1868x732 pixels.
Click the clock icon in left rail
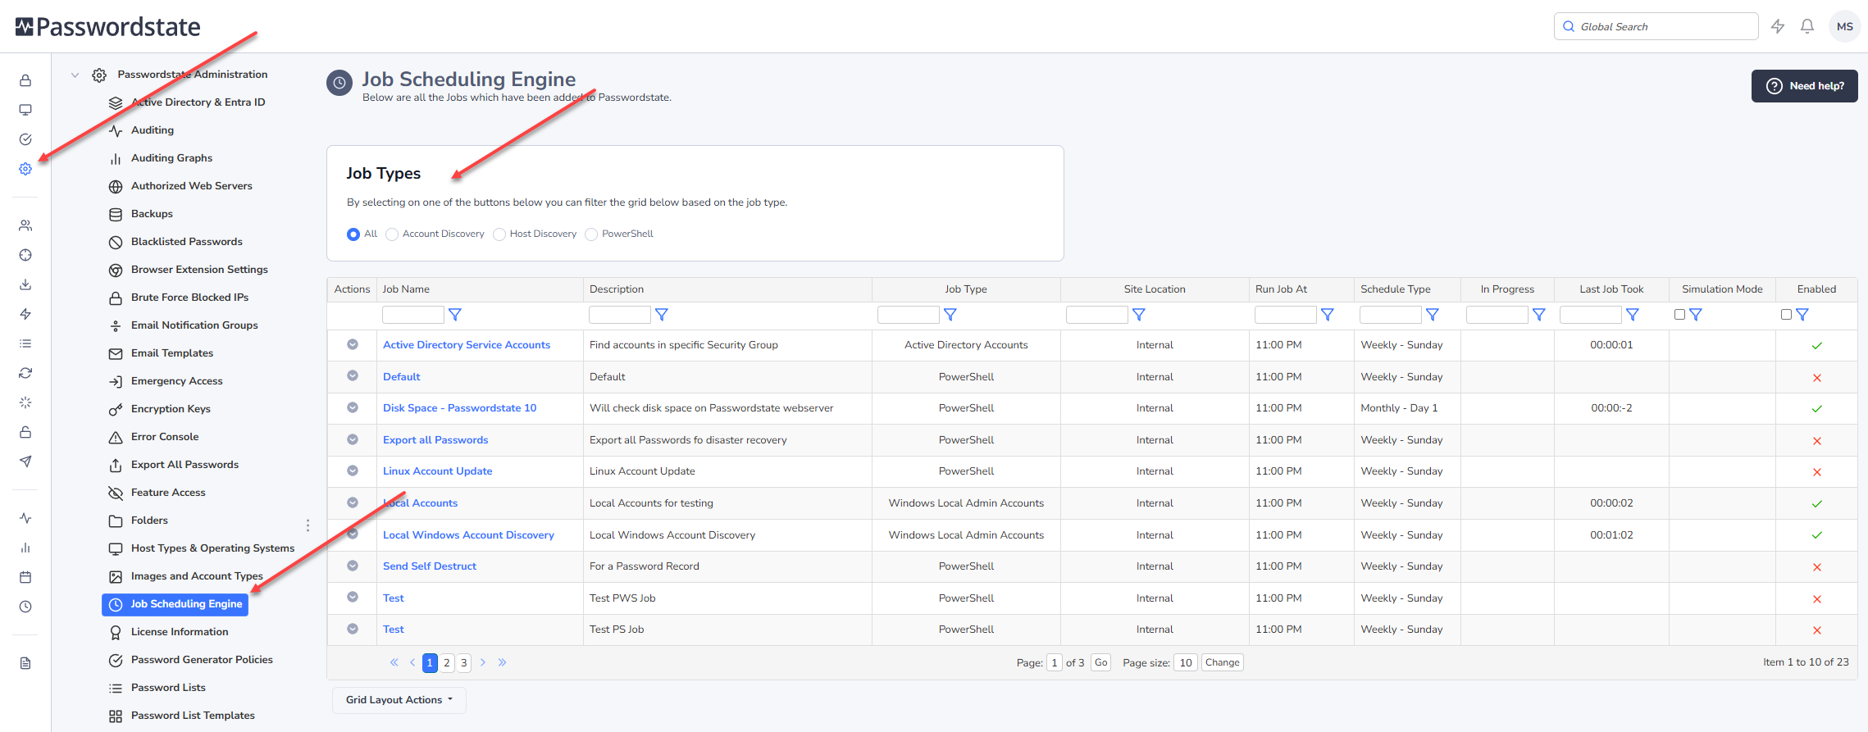pyautogui.click(x=25, y=607)
